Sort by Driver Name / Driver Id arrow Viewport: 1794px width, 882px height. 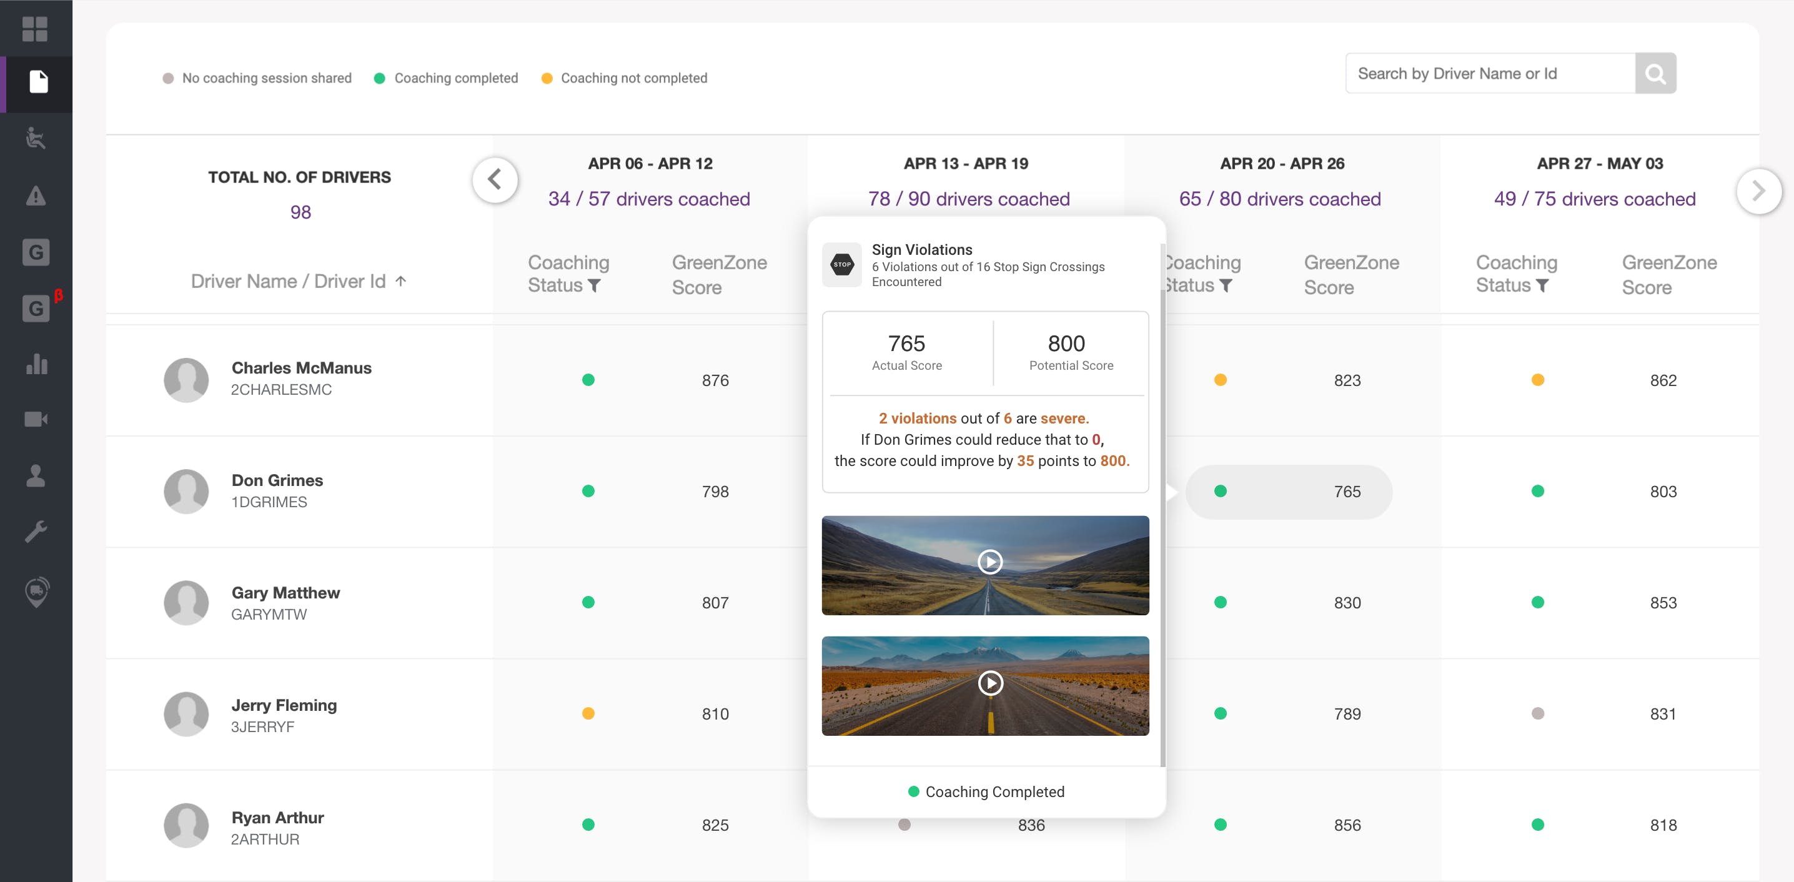400,280
